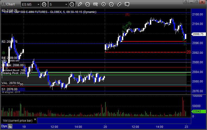Click the date label 23 on time axis
The image size is (207, 130).
(186, 127)
